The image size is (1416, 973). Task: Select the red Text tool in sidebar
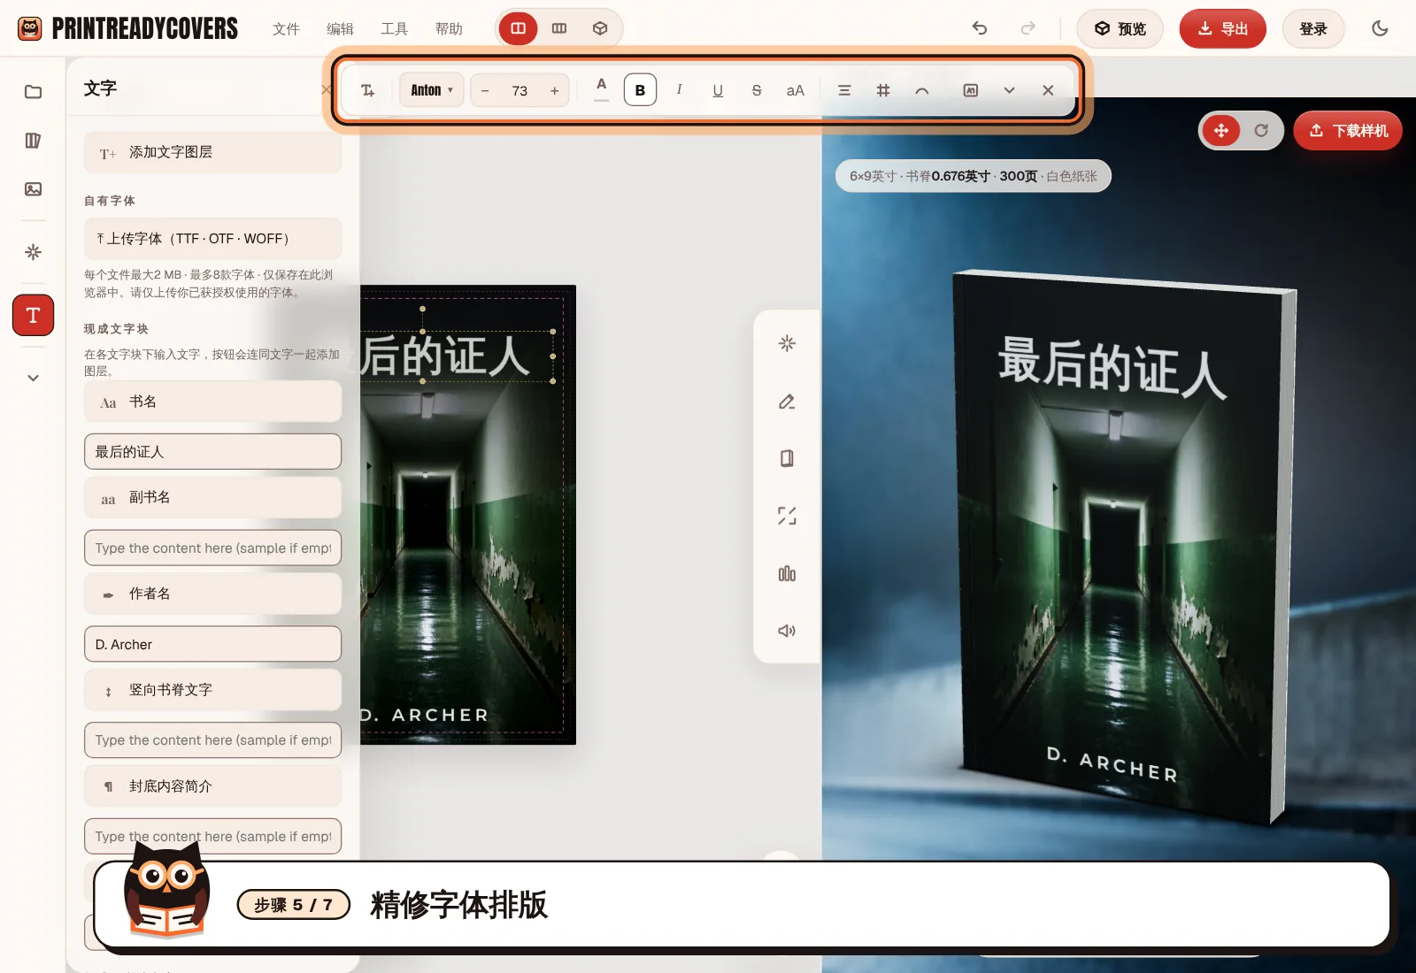click(x=33, y=316)
